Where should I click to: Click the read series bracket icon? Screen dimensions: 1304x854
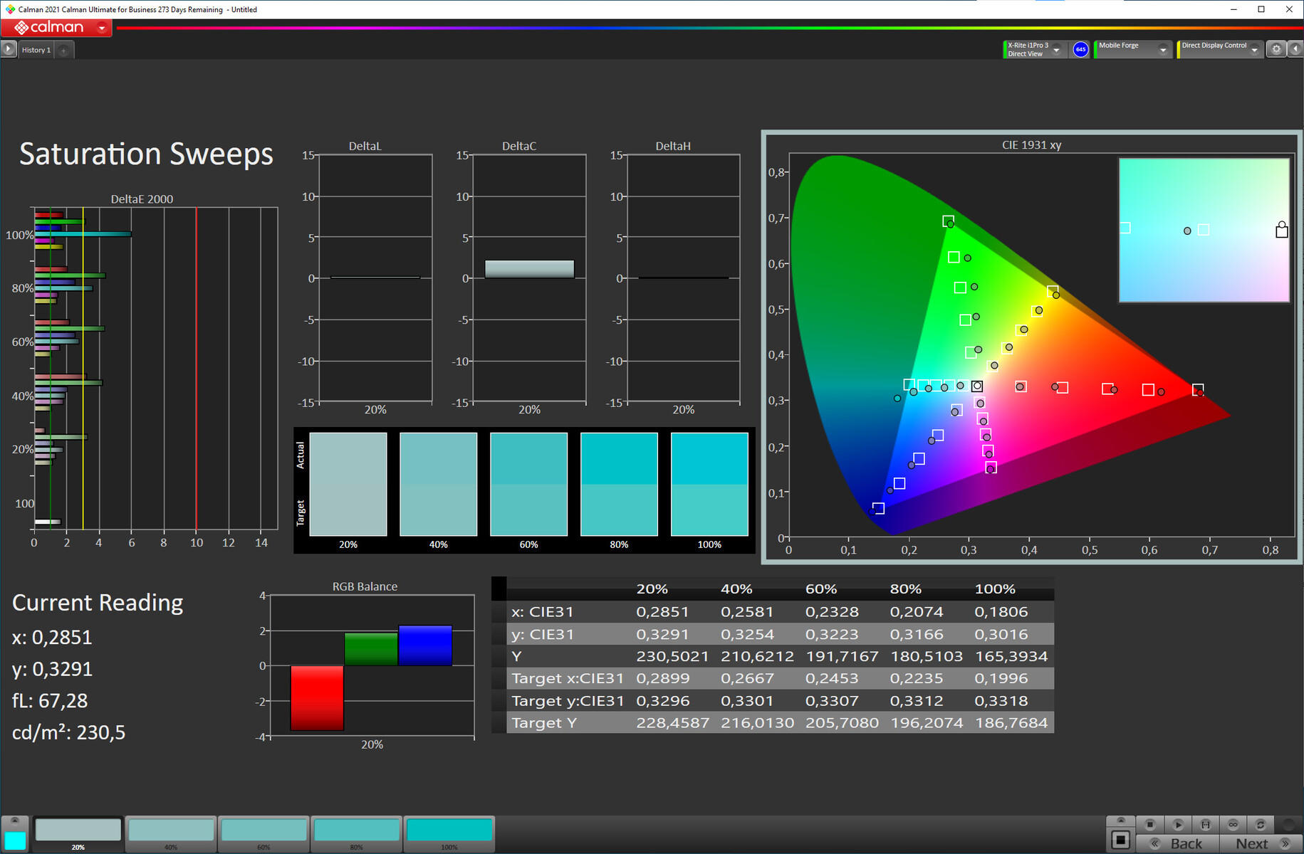(1205, 824)
